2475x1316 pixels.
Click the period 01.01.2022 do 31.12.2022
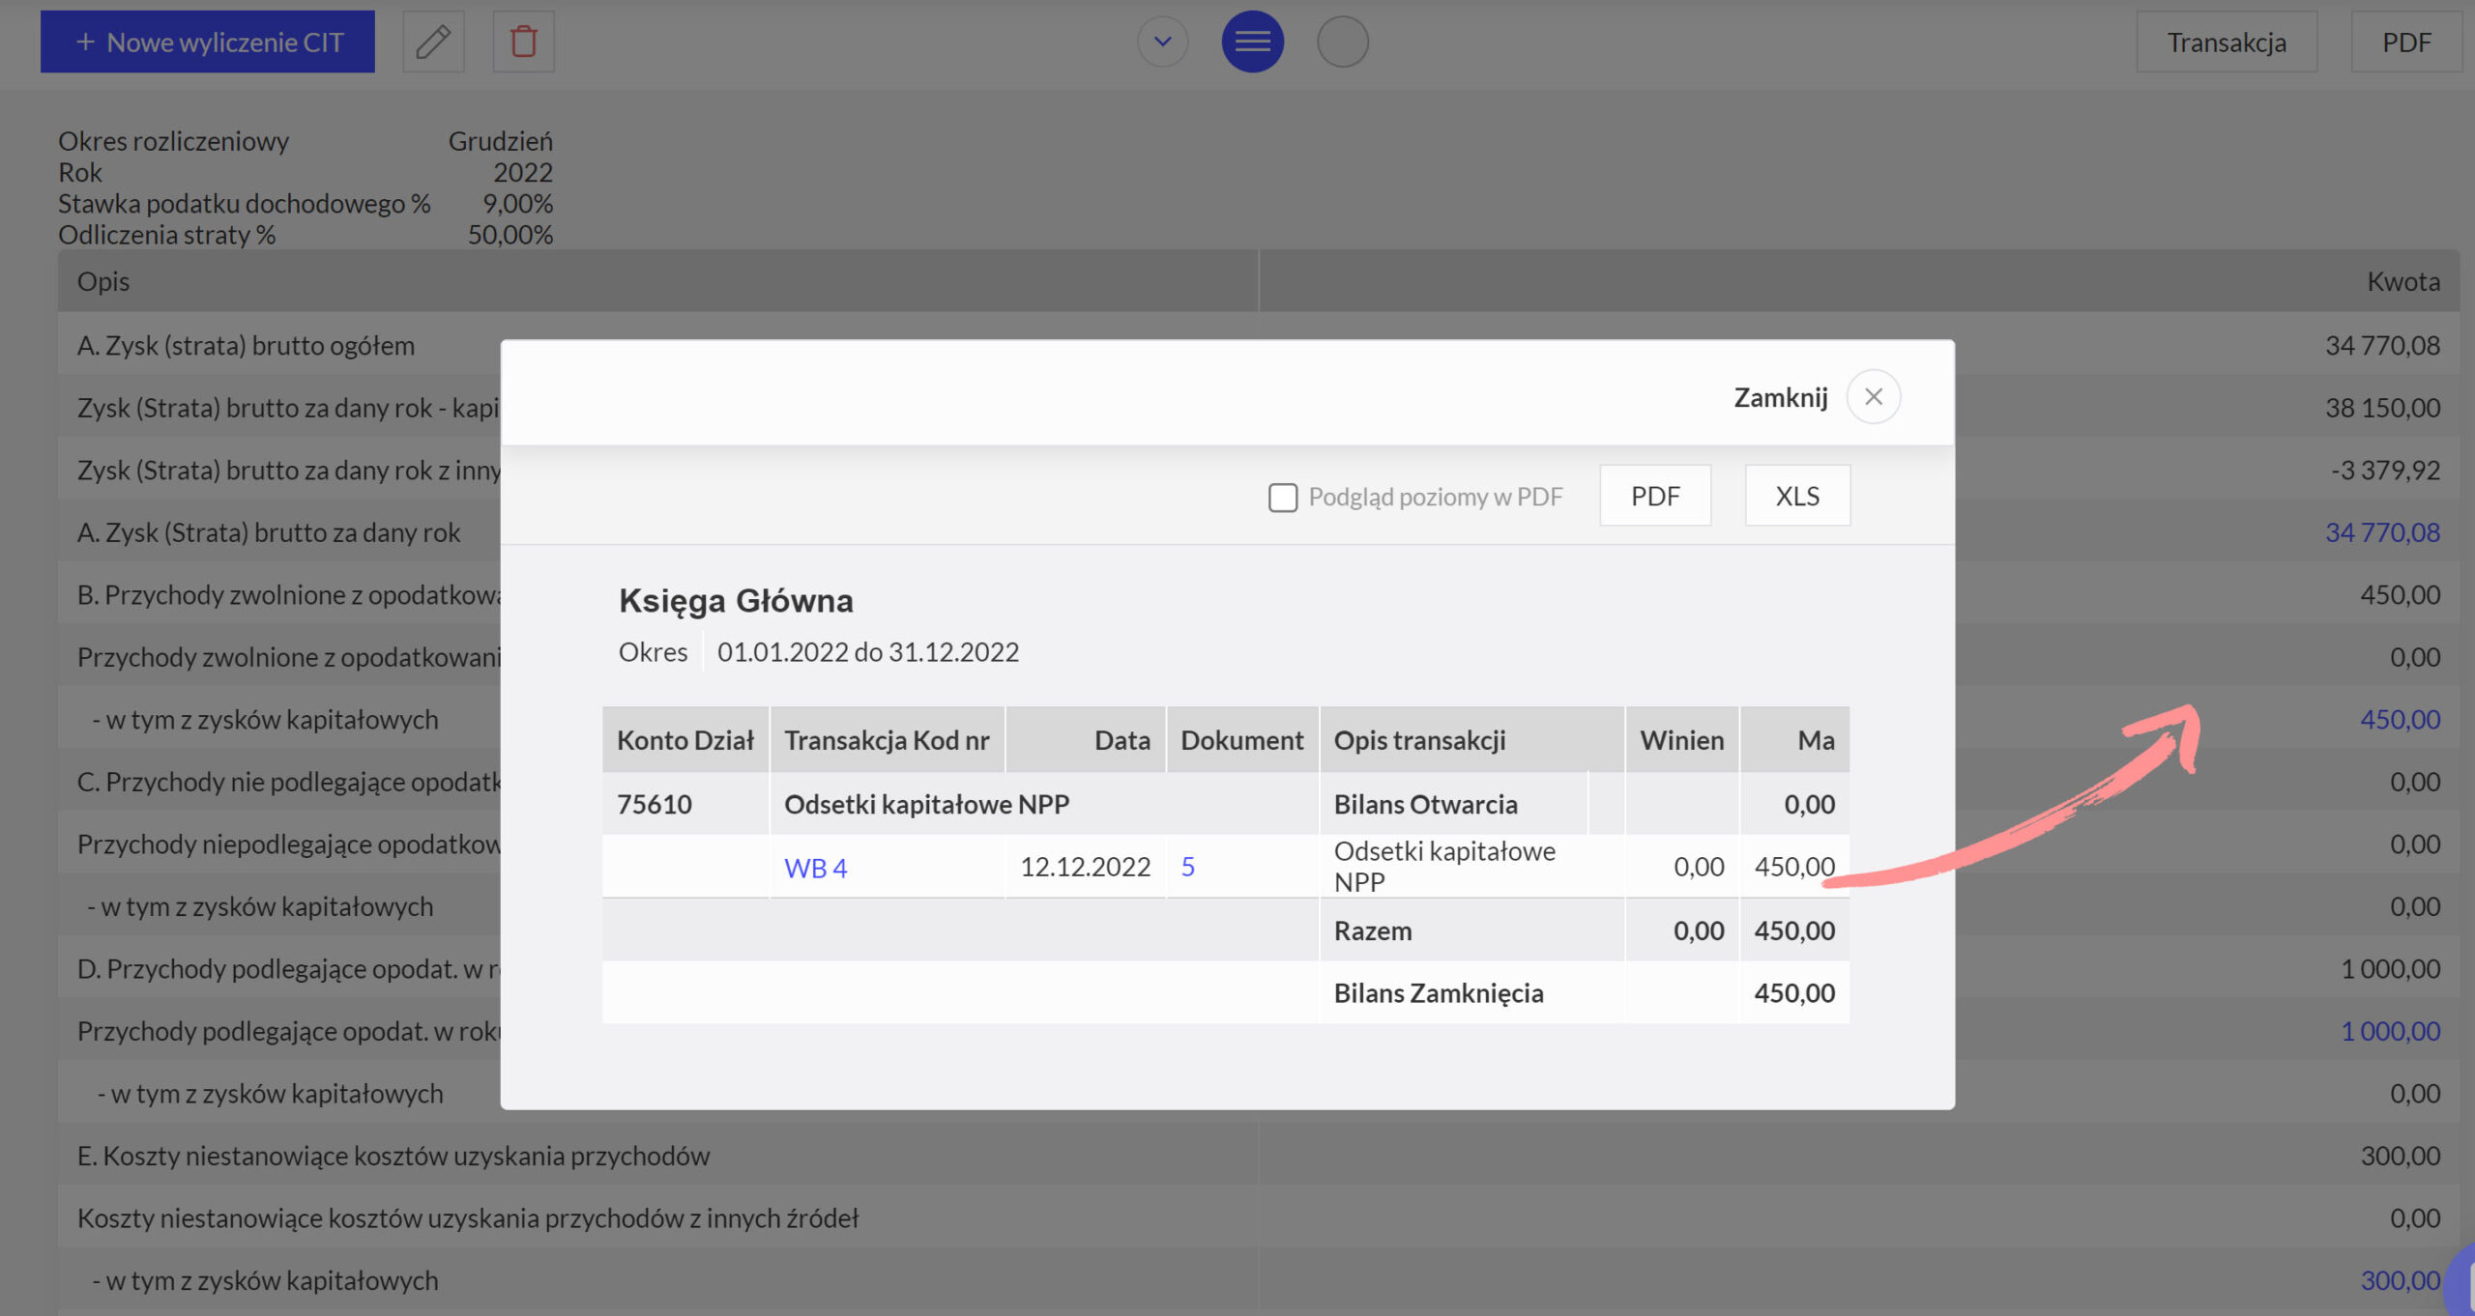pyautogui.click(x=867, y=652)
